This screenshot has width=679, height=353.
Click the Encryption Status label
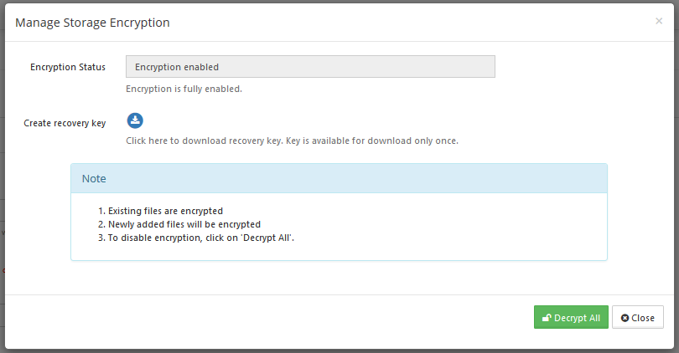[68, 67]
